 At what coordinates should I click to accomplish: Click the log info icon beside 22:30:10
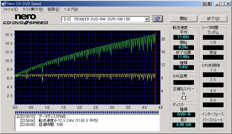[18, 116]
